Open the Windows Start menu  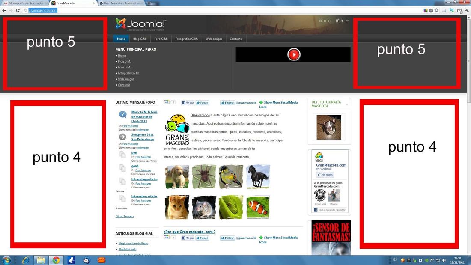click(6, 260)
